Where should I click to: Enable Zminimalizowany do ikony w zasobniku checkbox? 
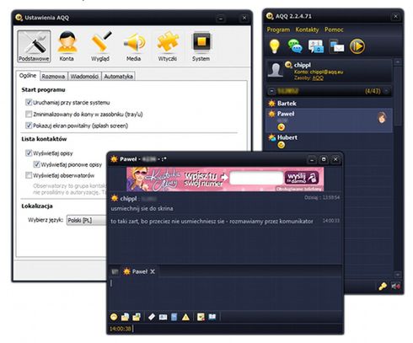pos(29,114)
